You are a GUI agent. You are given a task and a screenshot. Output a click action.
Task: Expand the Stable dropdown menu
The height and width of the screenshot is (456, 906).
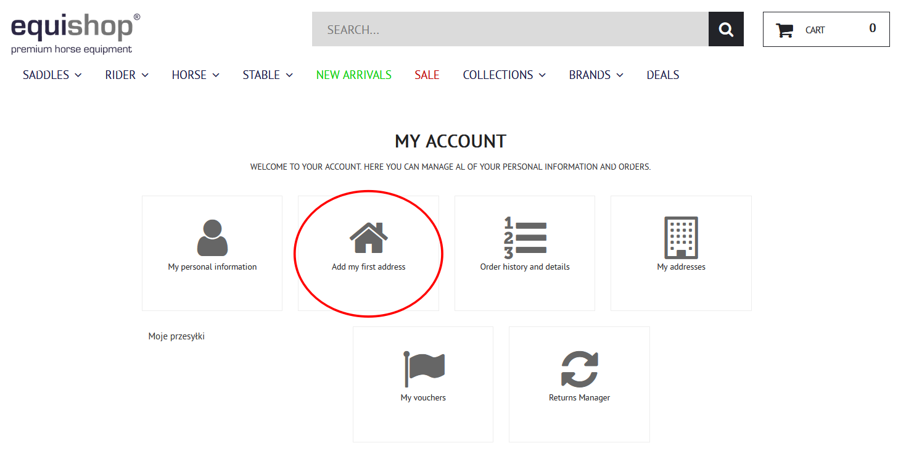tap(267, 75)
